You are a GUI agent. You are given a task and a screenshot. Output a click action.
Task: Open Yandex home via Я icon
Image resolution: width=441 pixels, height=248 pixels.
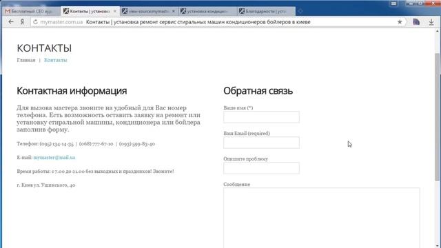click(22, 22)
